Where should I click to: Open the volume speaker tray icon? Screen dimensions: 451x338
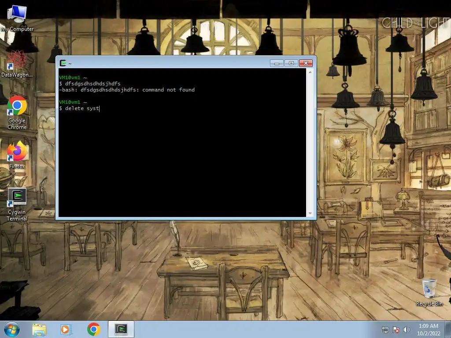coord(406,330)
